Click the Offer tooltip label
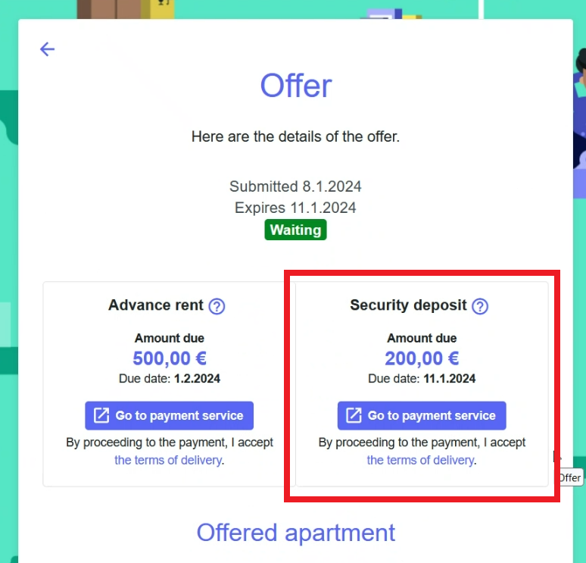Image resolution: width=586 pixels, height=563 pixels. [571, 477]
